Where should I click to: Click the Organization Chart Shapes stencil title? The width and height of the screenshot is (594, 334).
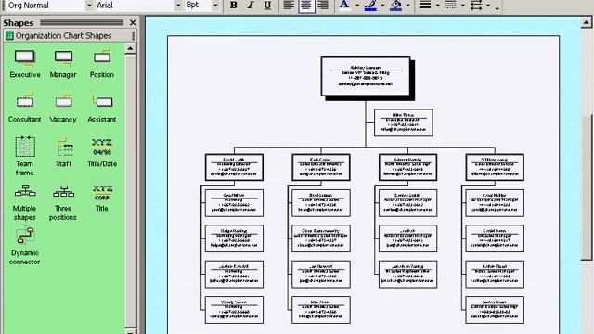coord(64,35)
